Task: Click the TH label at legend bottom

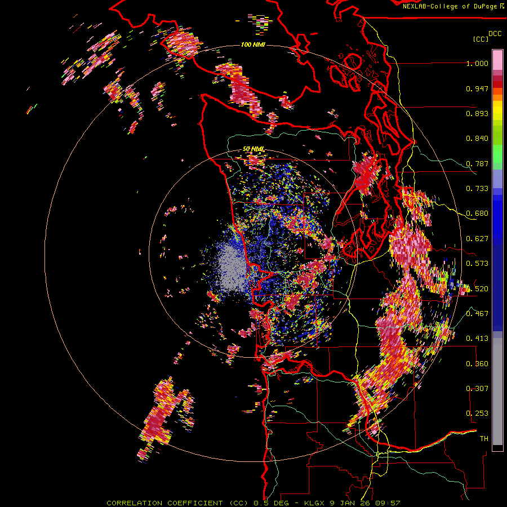Action: coord(484,439)
